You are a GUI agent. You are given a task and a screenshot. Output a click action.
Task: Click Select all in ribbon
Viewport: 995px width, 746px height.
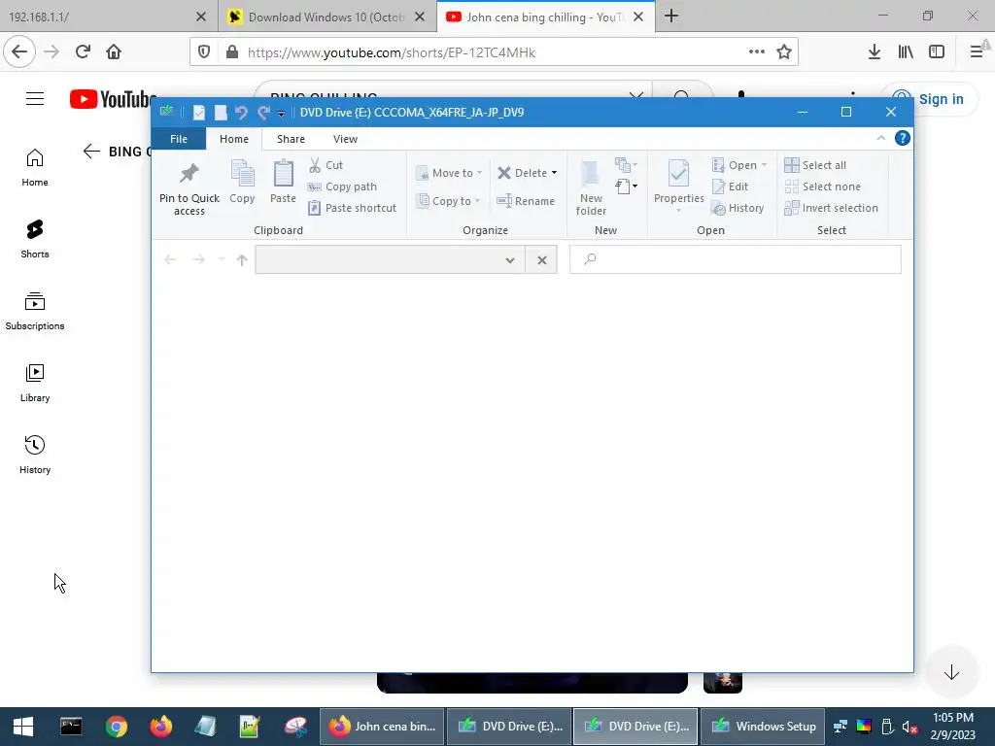click(x=815, y=165)
